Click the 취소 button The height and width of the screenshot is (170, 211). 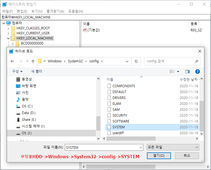187,156
